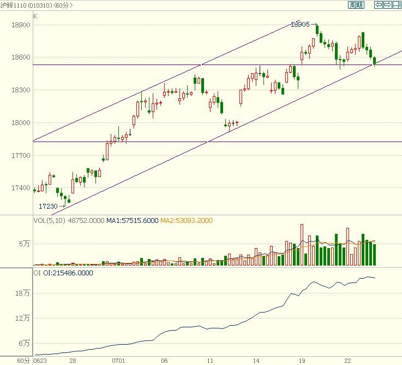Click the right arrow navigation icon
402x365 pixels.
[x=387, y=5]
